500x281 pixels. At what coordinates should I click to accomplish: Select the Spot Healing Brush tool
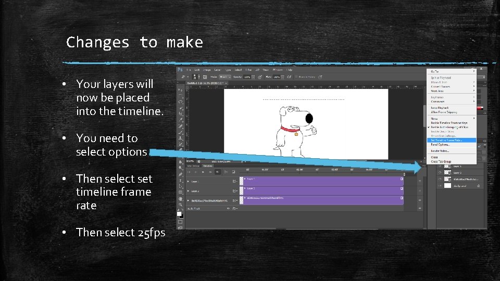click(181, 125)
